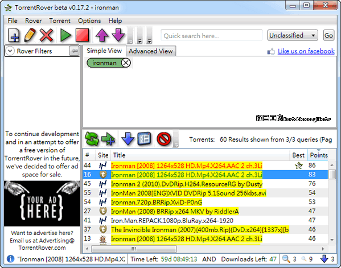Screen dimensions: 341x268
Task: Switch to the Simple View tab
Action: pyautogui.click(x=104, y=51)
